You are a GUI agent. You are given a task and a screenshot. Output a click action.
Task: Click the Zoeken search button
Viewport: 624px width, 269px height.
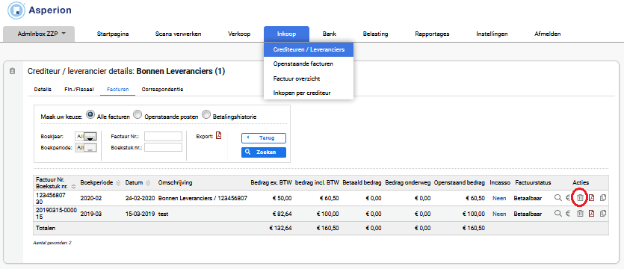[264, 152]
